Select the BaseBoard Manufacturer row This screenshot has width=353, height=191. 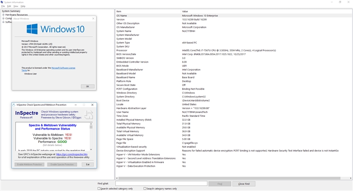[234, 70]
